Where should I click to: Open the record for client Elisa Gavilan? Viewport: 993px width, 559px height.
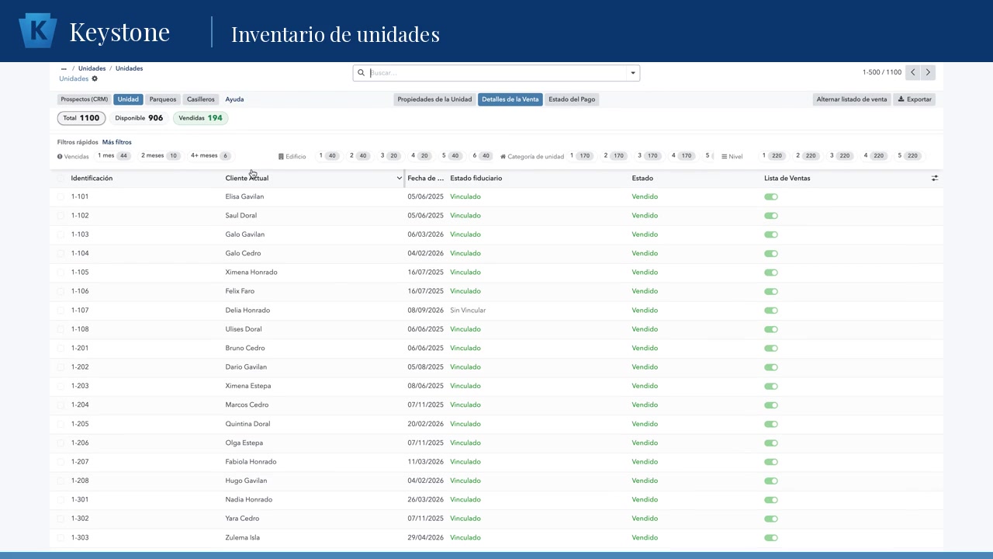[244, 196]
